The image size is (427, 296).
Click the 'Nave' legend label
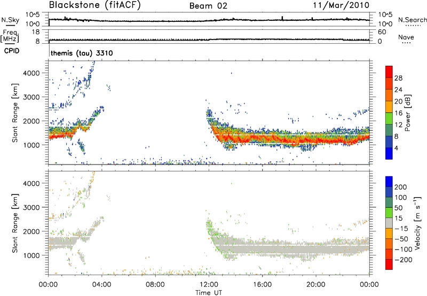(x=406, y=37)
